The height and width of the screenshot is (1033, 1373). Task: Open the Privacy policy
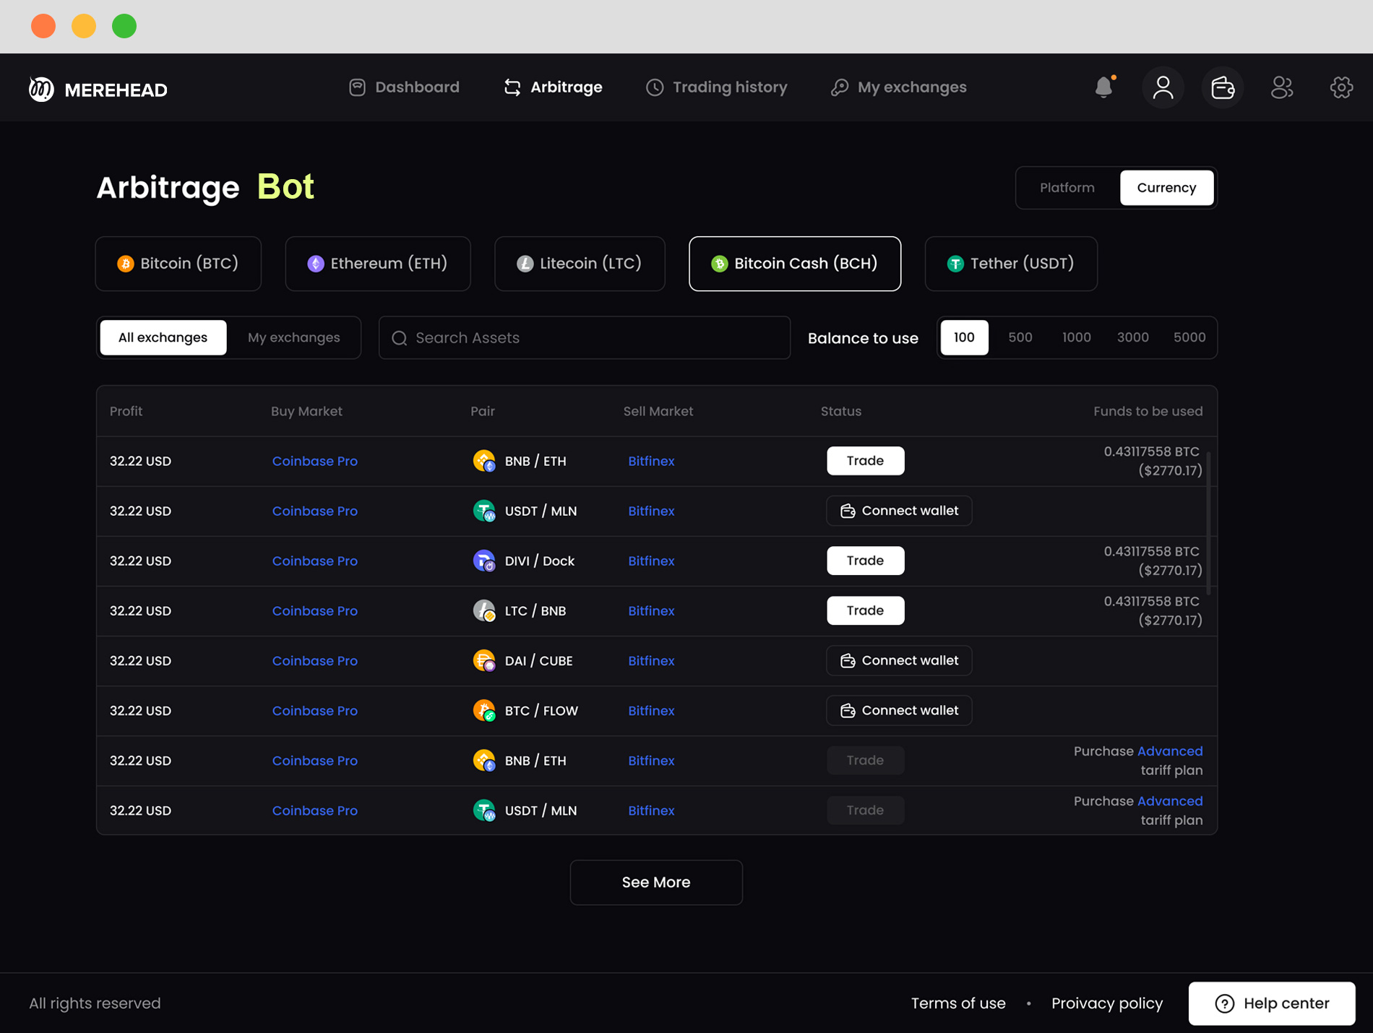(x=1107, y=1003)
